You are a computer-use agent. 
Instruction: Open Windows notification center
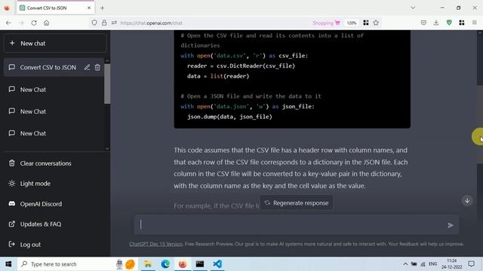[471, 264]
